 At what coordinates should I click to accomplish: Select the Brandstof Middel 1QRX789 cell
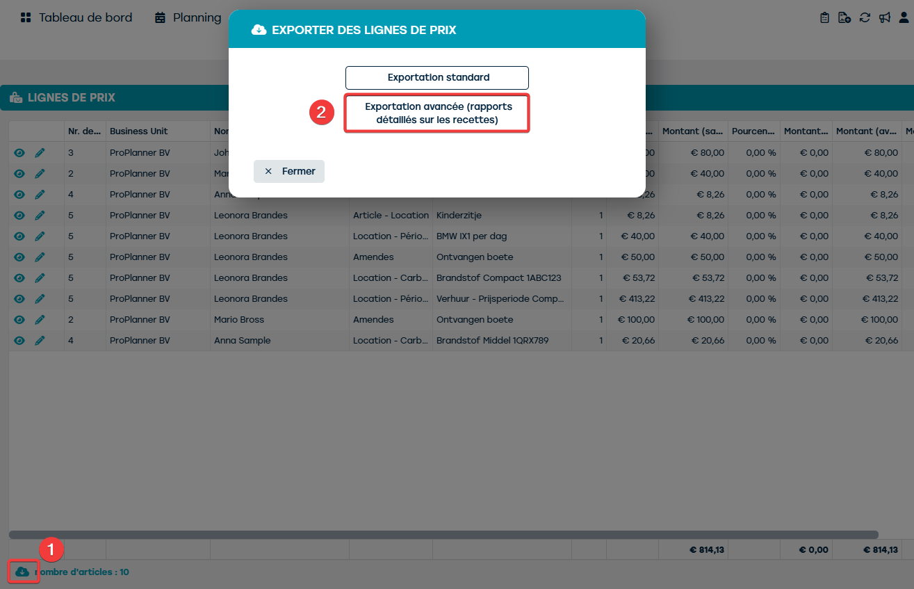pos(502,341)
